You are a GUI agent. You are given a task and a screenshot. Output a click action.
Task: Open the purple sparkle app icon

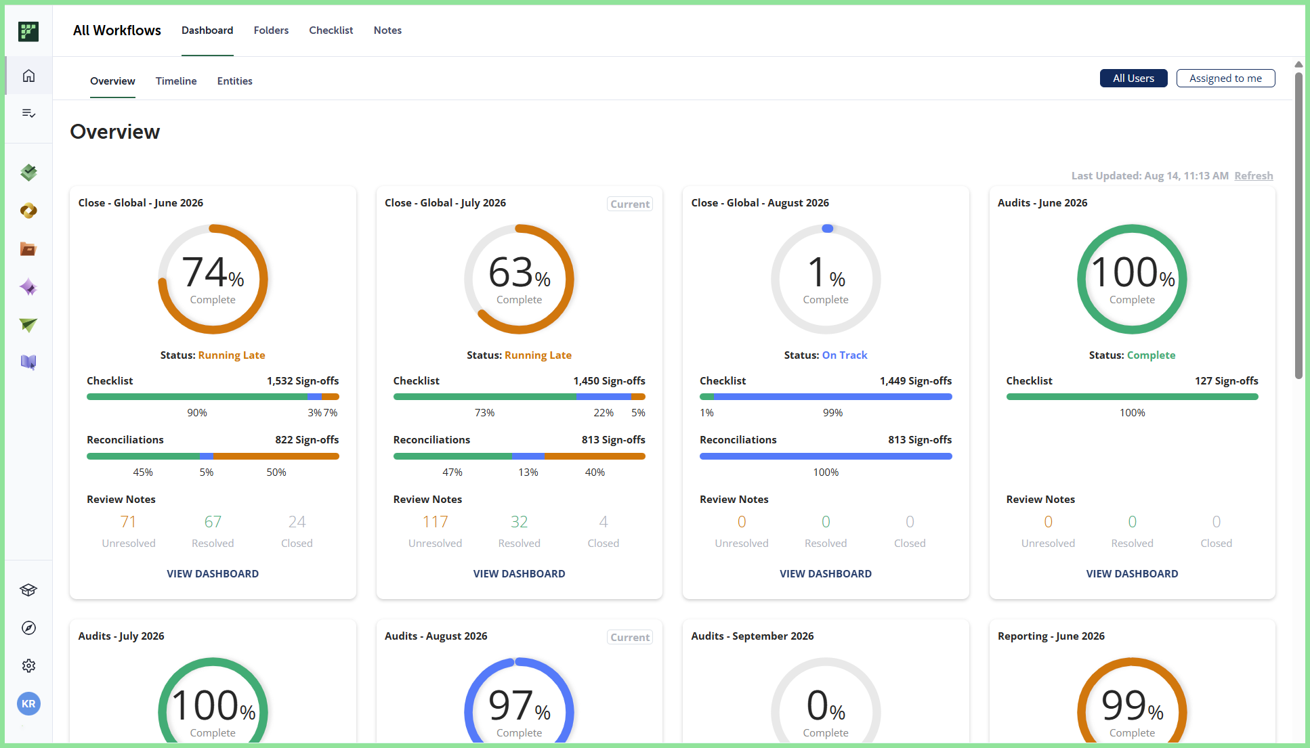tap(28, 287)
